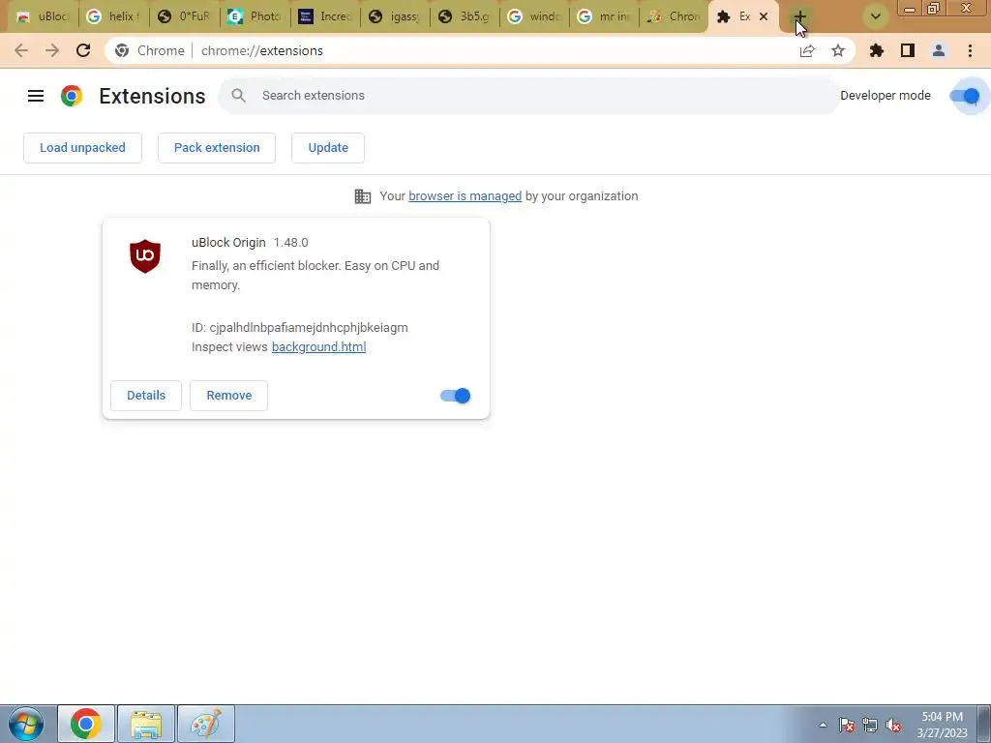
Task: Switch to the 'igasy' tab
Action: [x=395, y=17]
